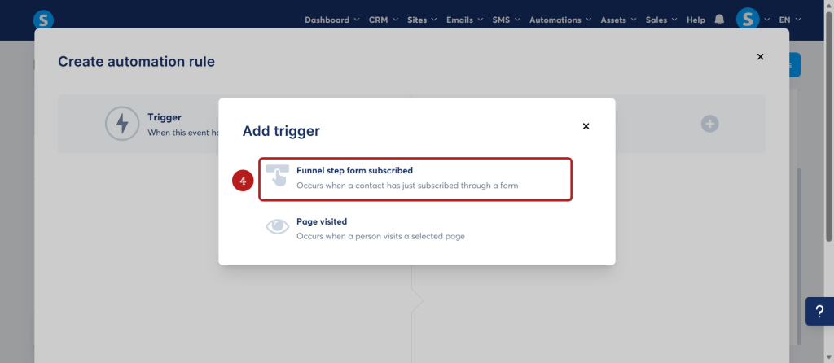Click the hand pointer form icon
This screenshot has width=834, height=363.
tap(277, 175)
